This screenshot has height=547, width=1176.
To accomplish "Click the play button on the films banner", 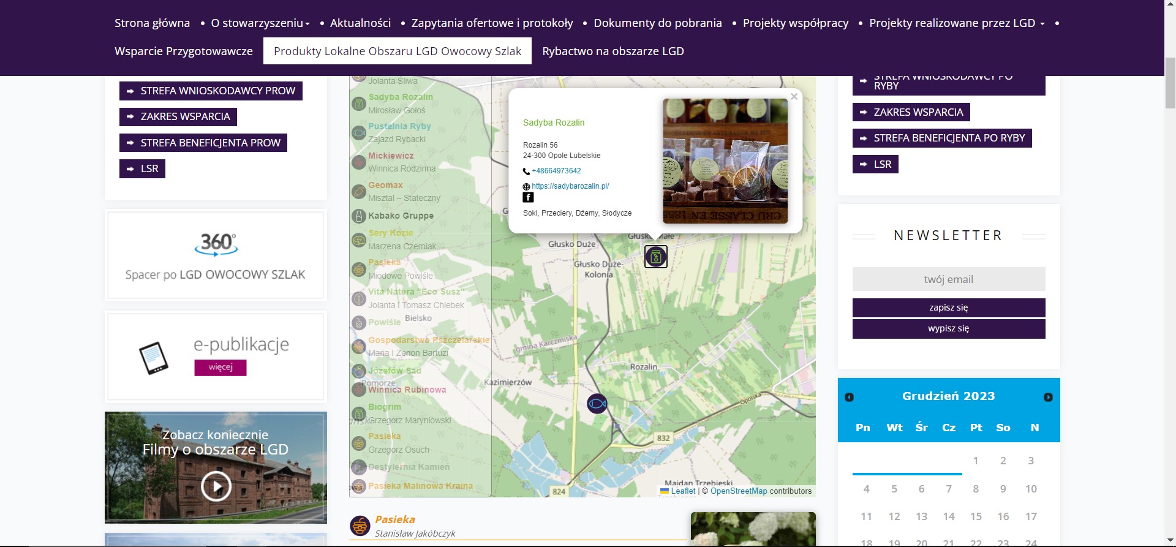I will coord(216,486).
